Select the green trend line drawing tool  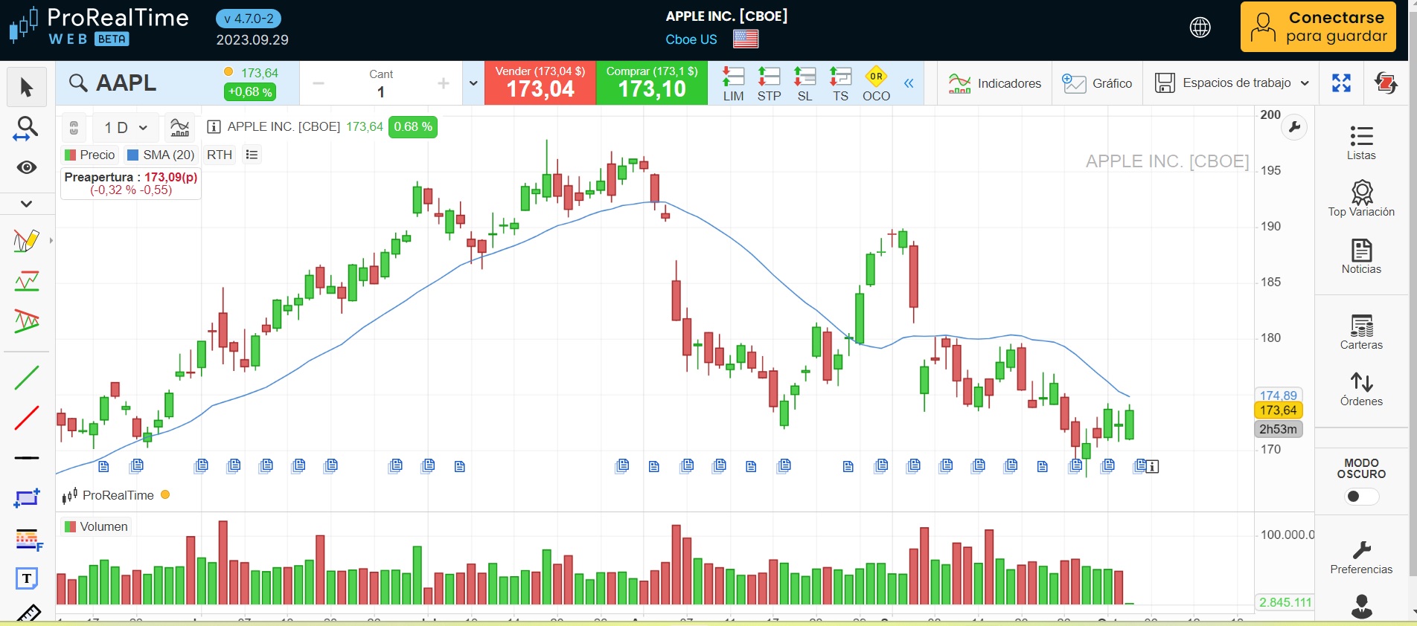tap(27, 378)
